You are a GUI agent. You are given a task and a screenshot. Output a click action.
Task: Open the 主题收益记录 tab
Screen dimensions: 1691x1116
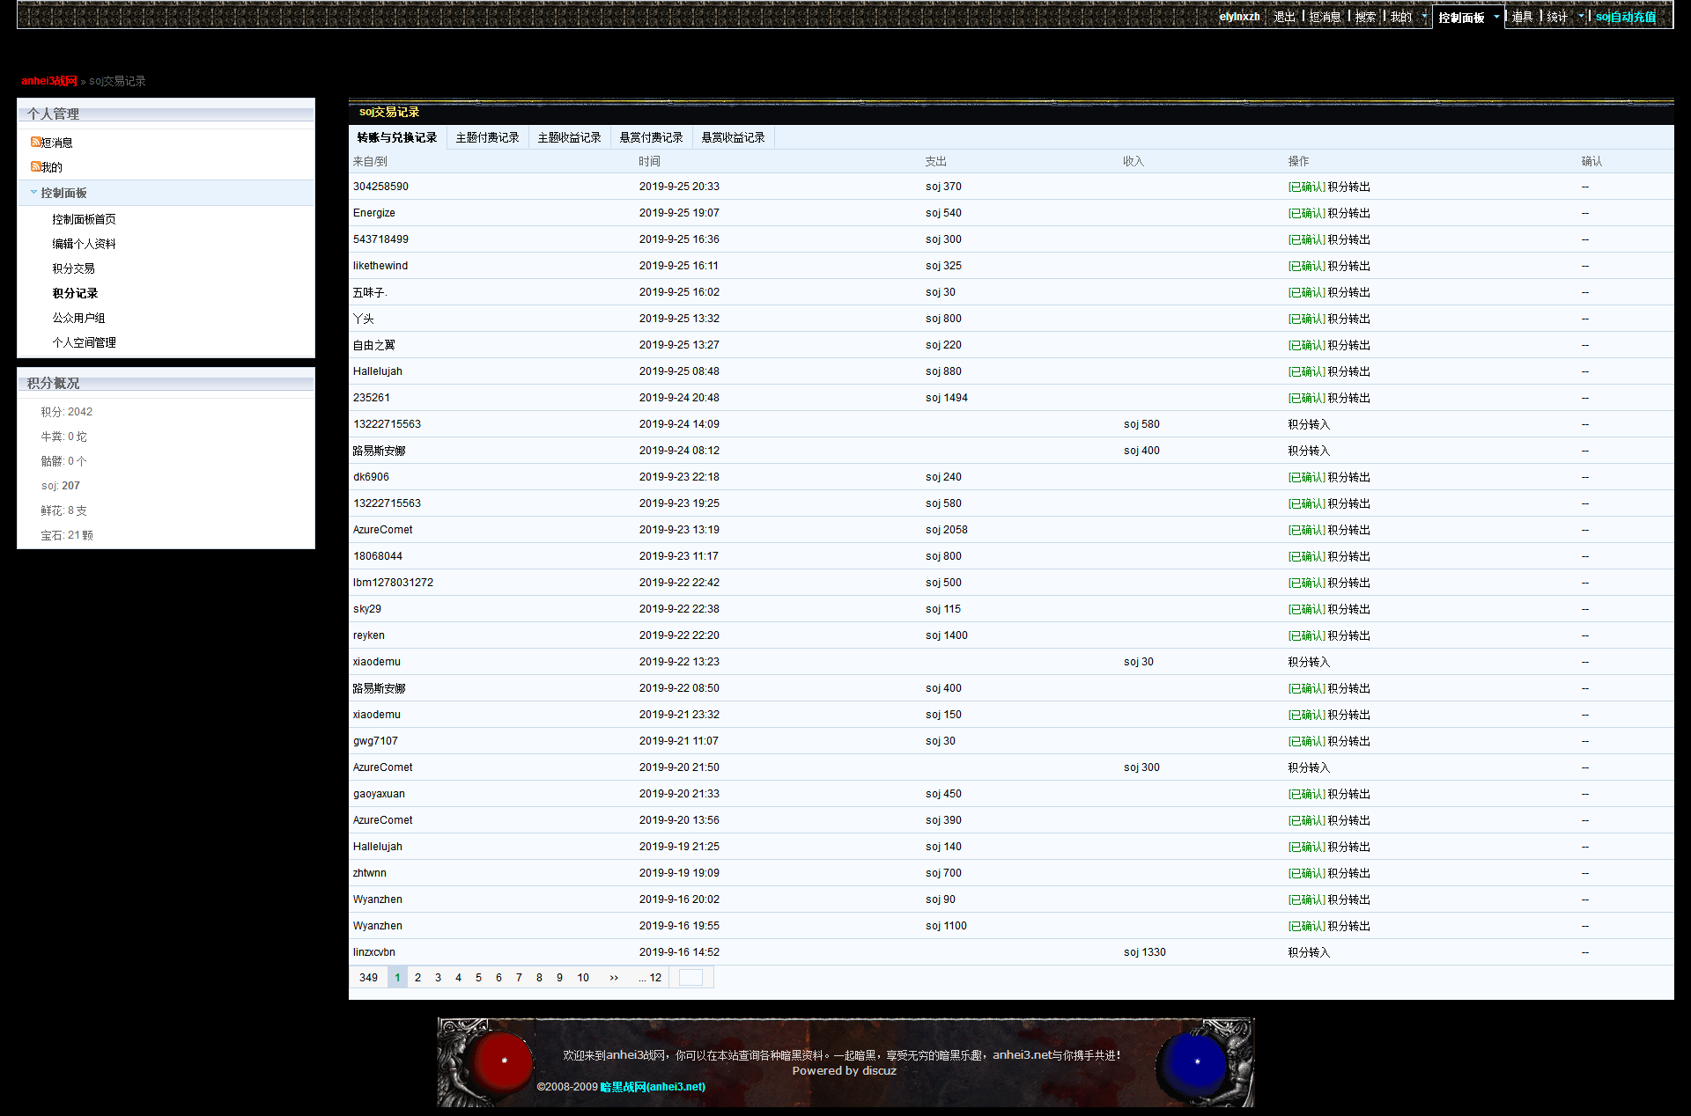coord(569,137)
